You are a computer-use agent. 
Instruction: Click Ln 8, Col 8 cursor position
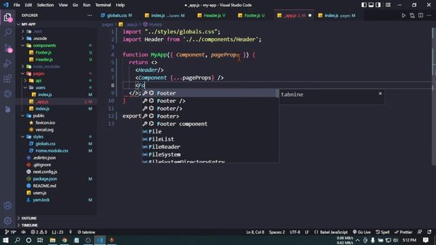tap(255, 232)
